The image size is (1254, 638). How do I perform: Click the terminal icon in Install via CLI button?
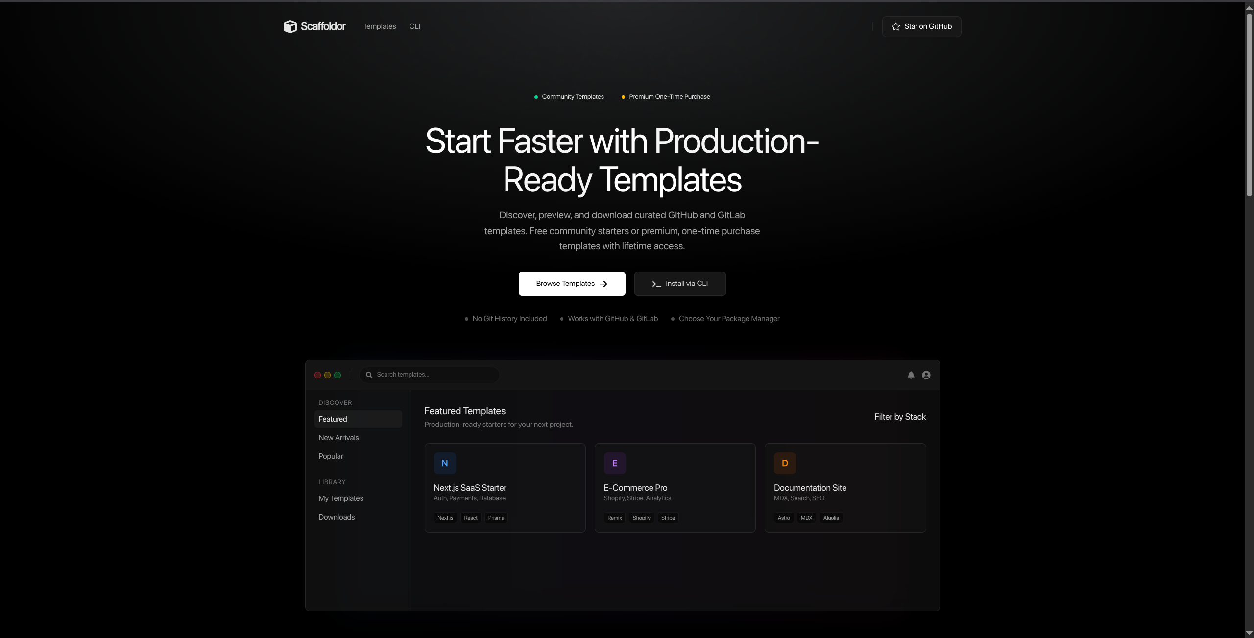click(x=656, y=284)
